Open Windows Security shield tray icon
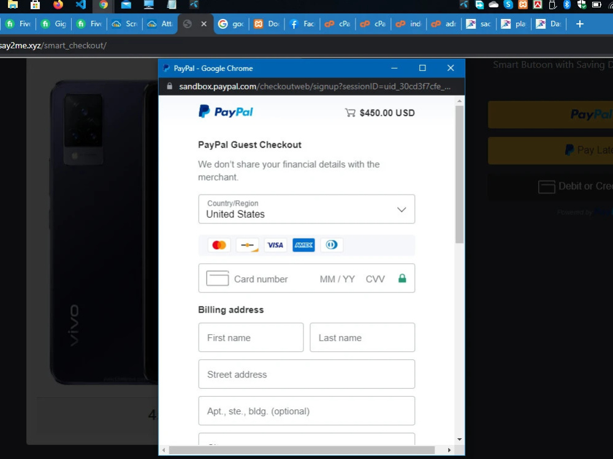Image resolution: width=613 pixels, height=459 pixels. pos(582,4)
